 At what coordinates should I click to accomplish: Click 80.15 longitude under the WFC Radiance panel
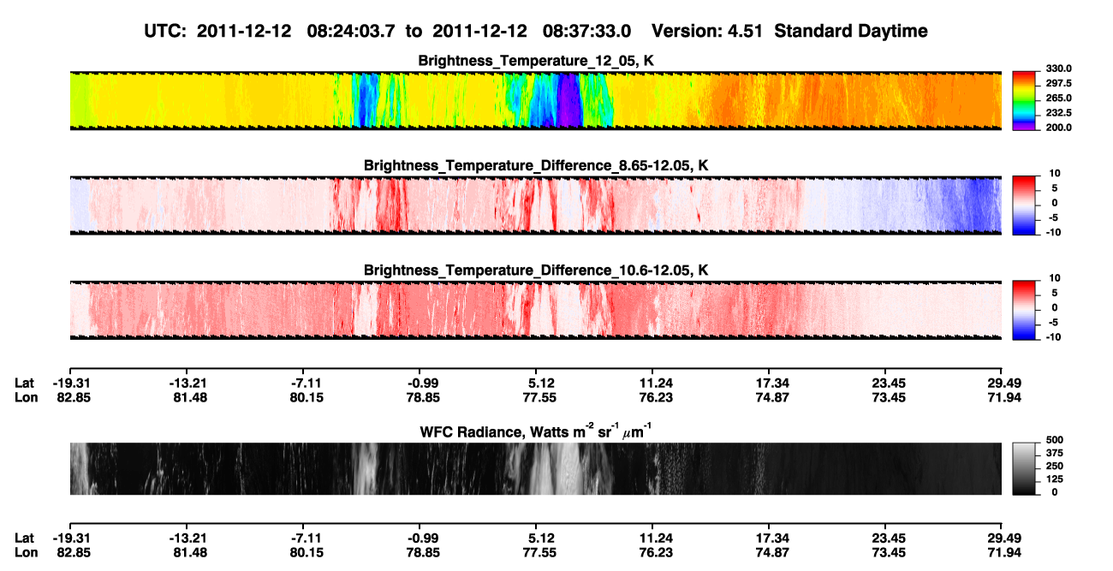pyautogui.click(x=306, y=553)
